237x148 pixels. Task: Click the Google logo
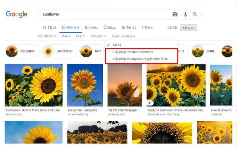(x=16, y=14)
